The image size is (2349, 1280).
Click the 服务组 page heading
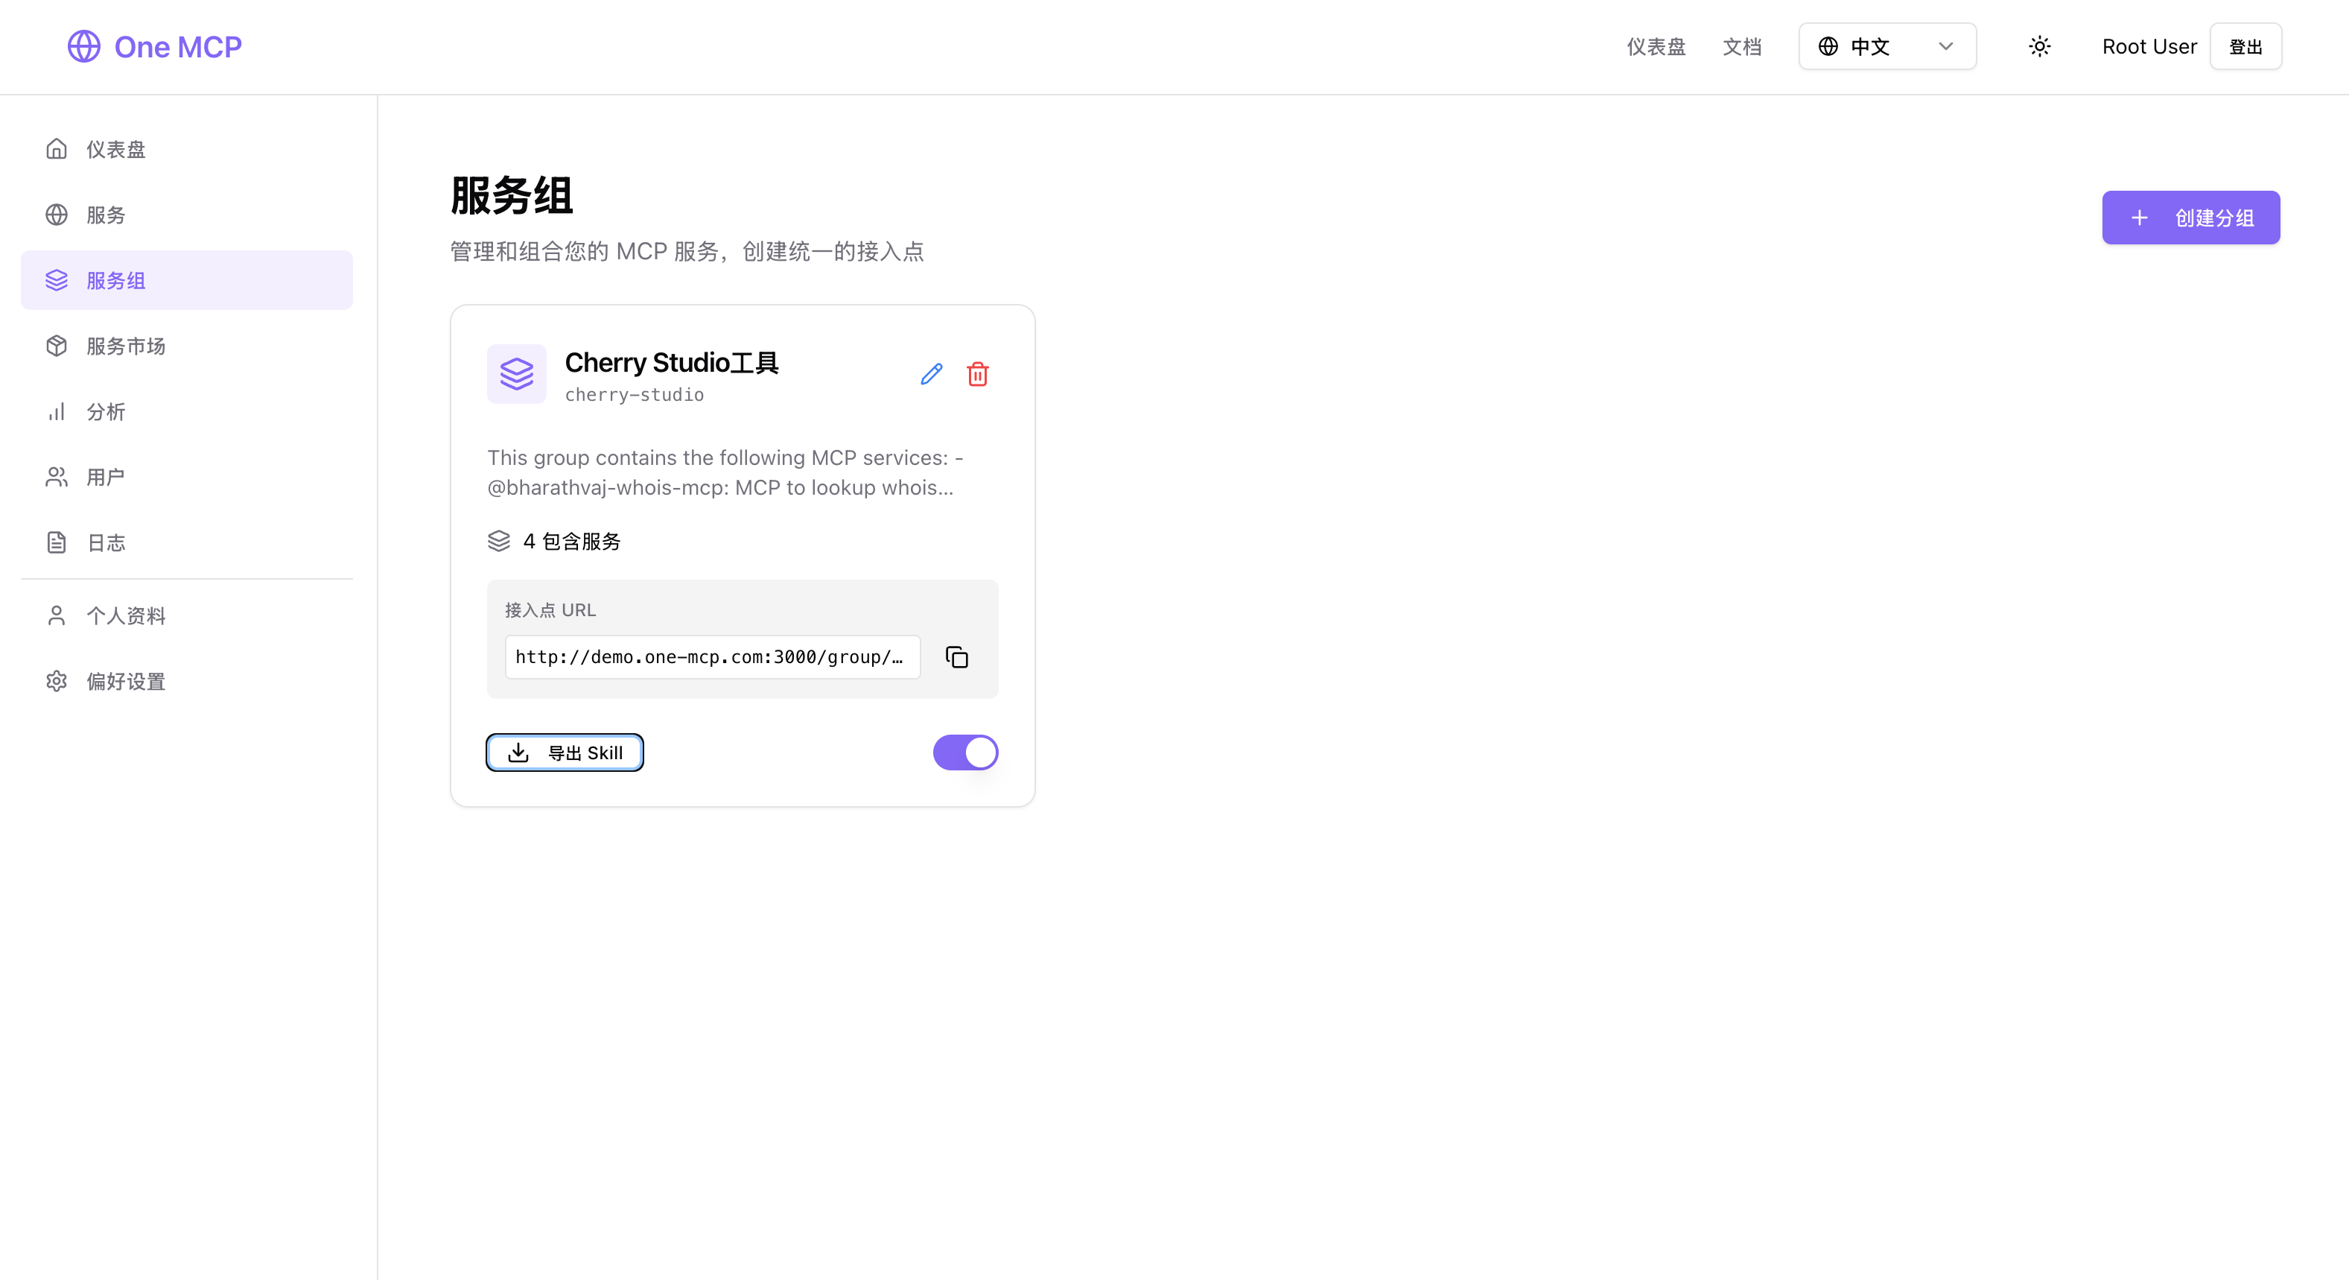(x=512, y=196)
